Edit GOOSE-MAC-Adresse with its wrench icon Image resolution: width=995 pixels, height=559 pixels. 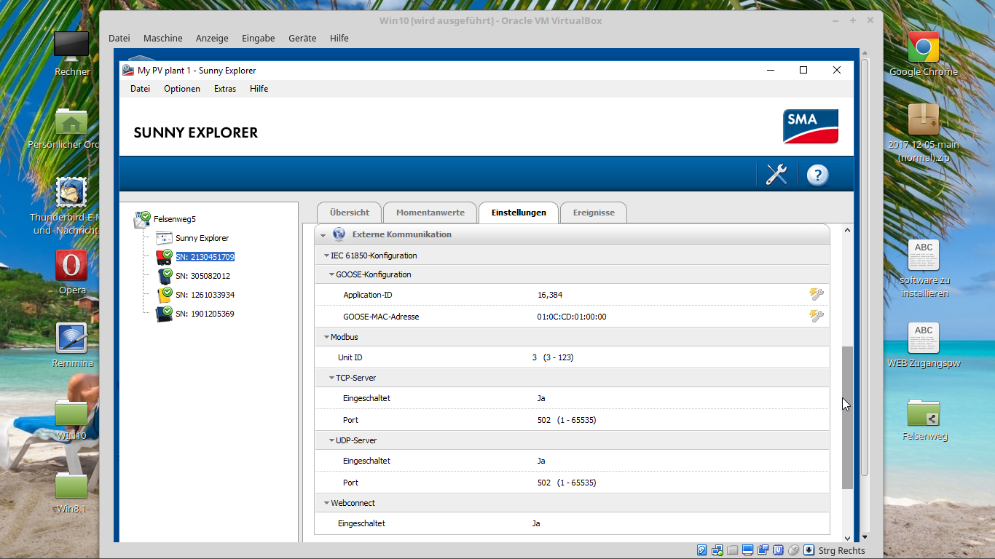point(817,316)
